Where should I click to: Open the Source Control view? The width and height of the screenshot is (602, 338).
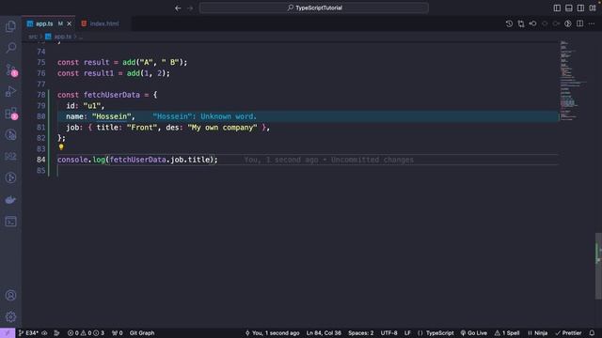[x=10, y=69]
